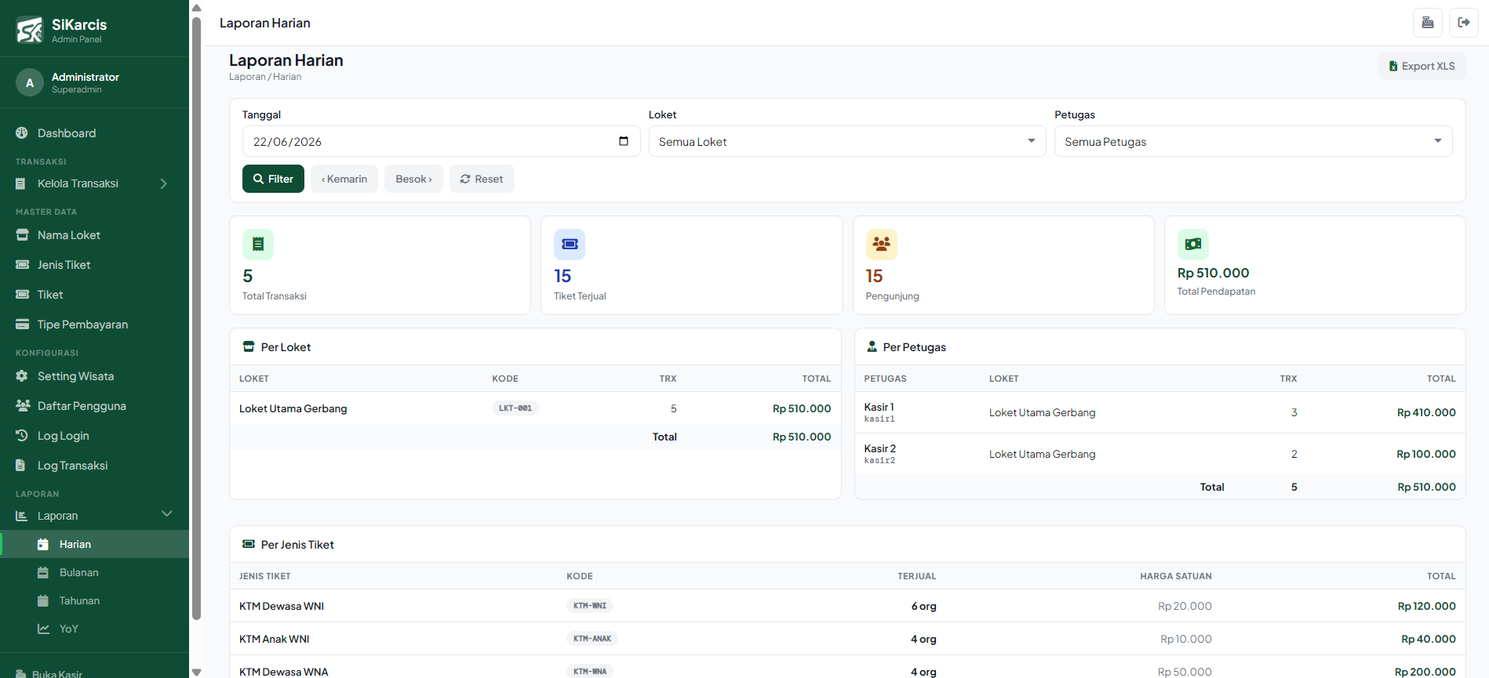The image size is (1489, 678).
Task: Open the Petugas dropdown Semua Petugas
Action: pyautogui.click(x=1253, y=142)
